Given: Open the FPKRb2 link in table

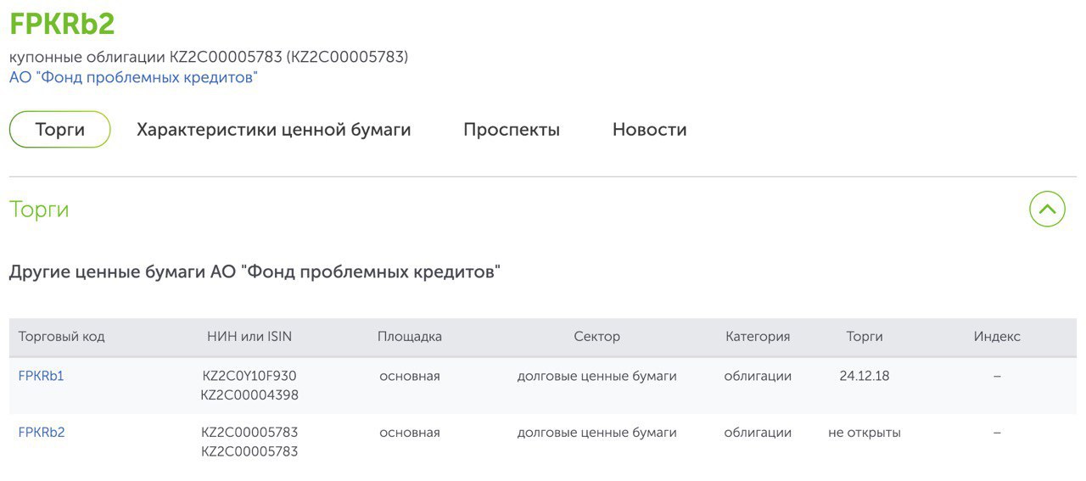Looking at the screenshot, I should click(42, 433).
